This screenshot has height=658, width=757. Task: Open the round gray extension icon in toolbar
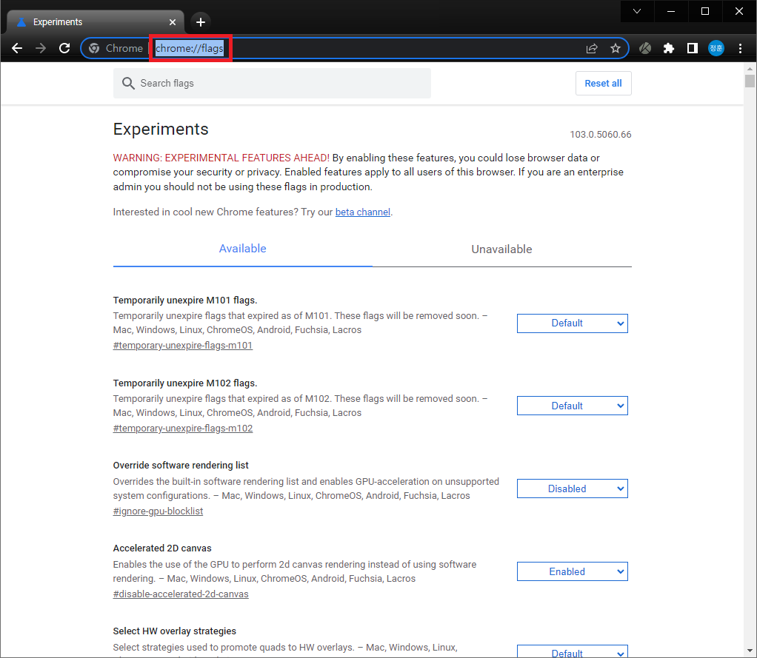(x=645, y=48)
